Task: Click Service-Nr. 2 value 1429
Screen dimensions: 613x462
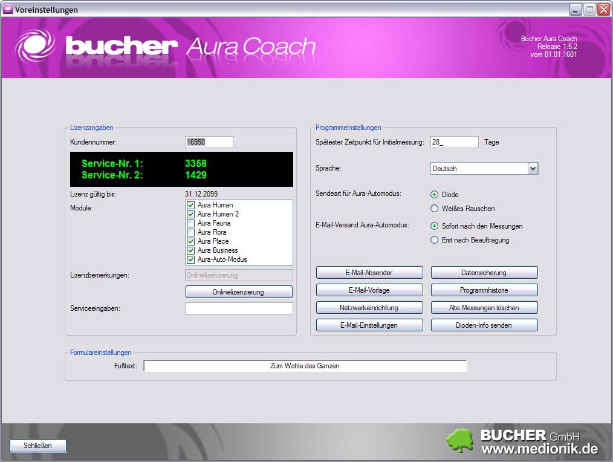Action: (196, 175)
